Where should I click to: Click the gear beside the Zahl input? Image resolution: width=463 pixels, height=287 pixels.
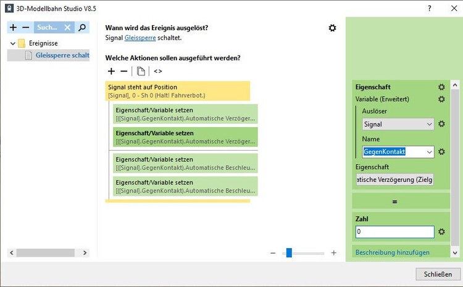(441, 232)
